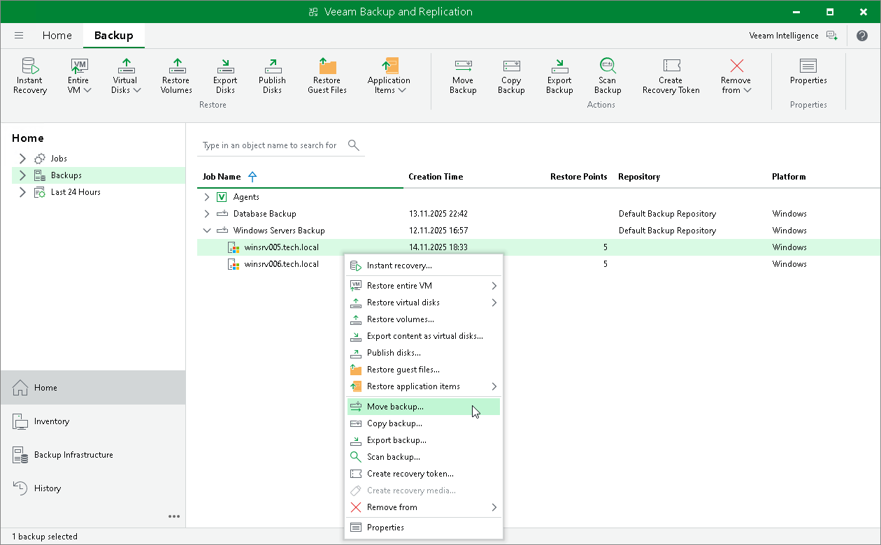Collapse the Windows Servers Backup row
Image resolution: width=881 pixels, height=545 pixels.
click(x=206, y=231)
